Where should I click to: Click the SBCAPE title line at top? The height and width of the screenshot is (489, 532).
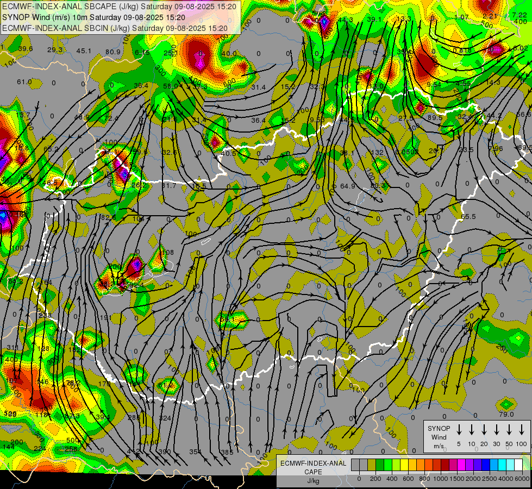(x=119, y=7)
